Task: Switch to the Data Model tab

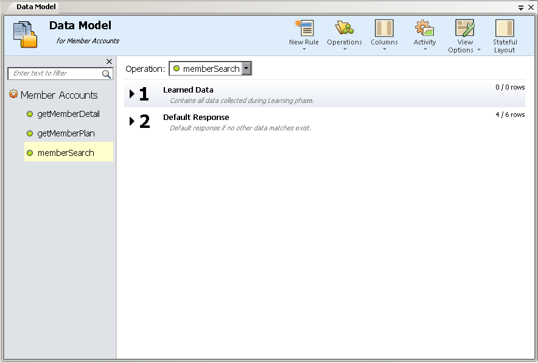Action: pyautogui.click(x=35, y=7)
